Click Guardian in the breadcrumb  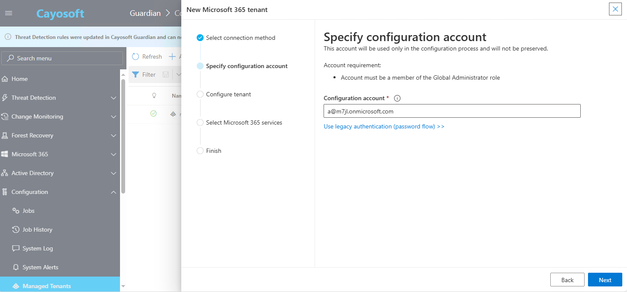click(145, 13)
